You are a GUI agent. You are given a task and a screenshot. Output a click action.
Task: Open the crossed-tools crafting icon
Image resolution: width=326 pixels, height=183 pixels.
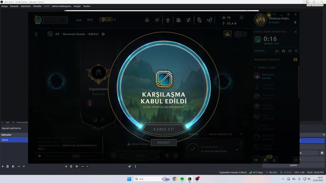[189, 20]
